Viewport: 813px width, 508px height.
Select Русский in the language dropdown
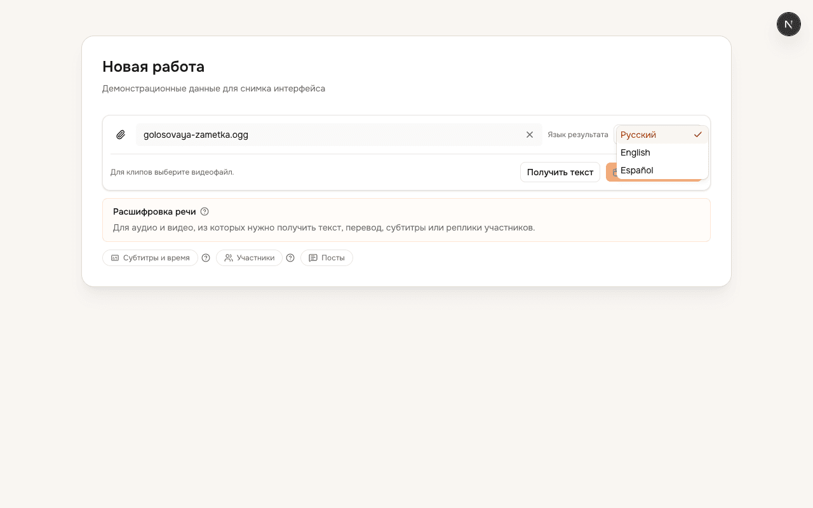pos(662,135)
